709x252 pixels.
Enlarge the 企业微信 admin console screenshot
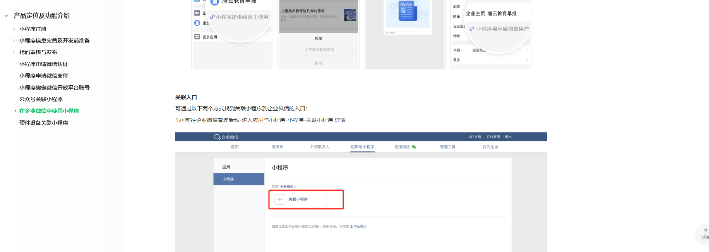tap(361, 192)
